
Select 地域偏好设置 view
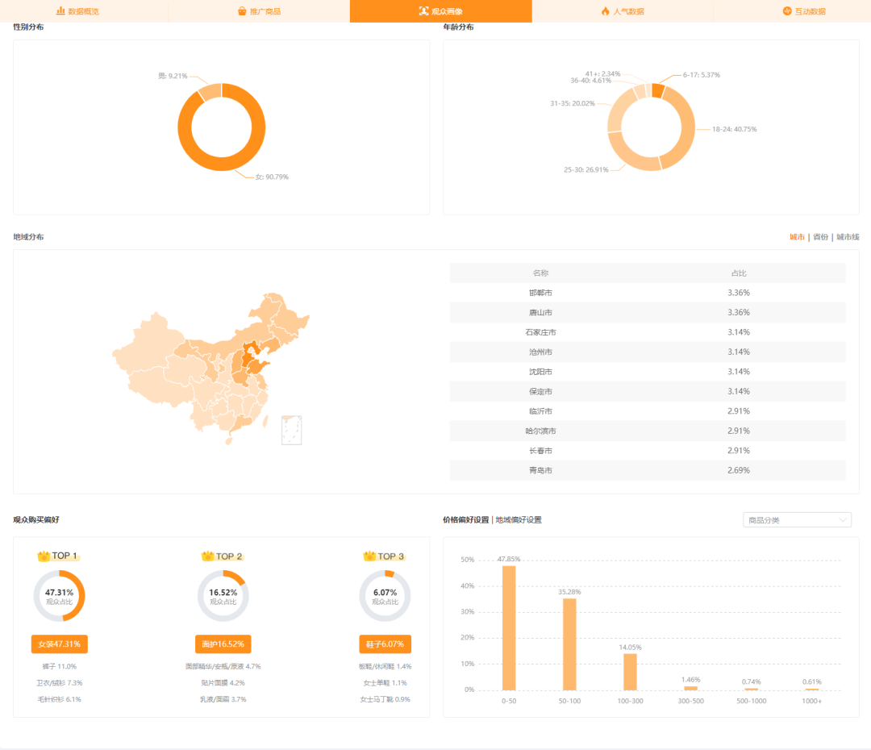(519, 520)
